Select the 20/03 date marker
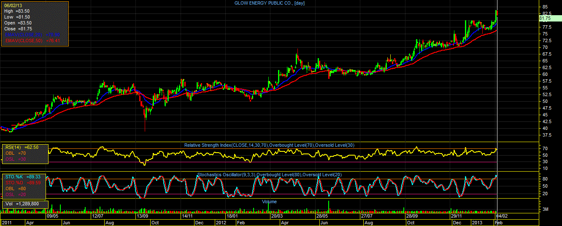The height and width of the screenshot is (226, 562). 277,215
